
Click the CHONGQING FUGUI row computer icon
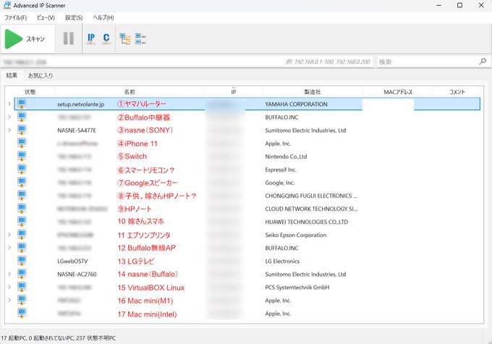[22, 196]
